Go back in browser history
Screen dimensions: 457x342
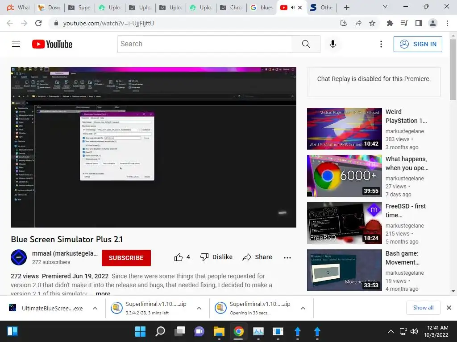10,23
